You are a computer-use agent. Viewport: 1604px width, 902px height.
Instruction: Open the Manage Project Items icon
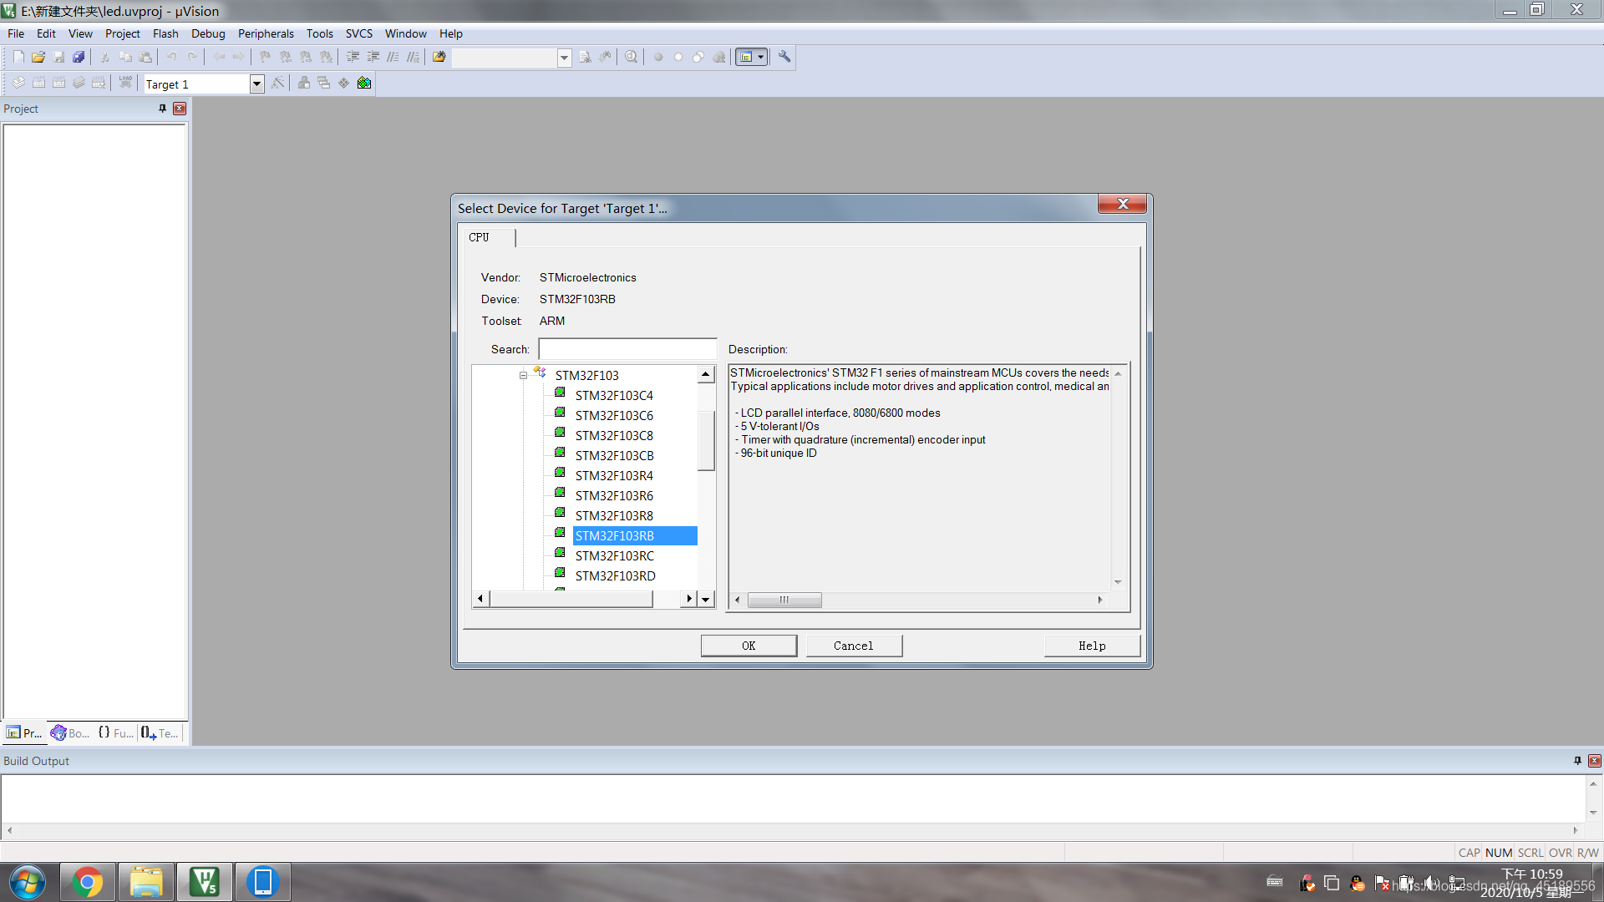point(304,84)
